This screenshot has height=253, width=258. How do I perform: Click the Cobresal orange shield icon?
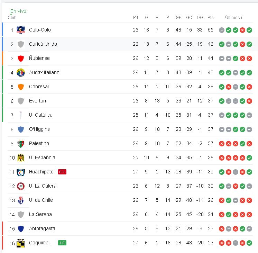point(21,87)
